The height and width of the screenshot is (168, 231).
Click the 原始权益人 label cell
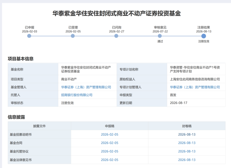pyautogui.click(x=142, y=79)
